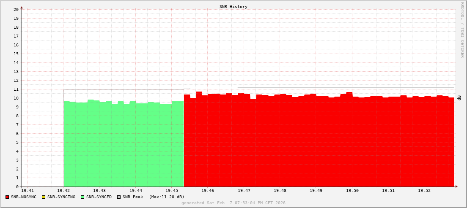Click the 19:52 time axis label
467x208 pixels.
pos(424,191)
